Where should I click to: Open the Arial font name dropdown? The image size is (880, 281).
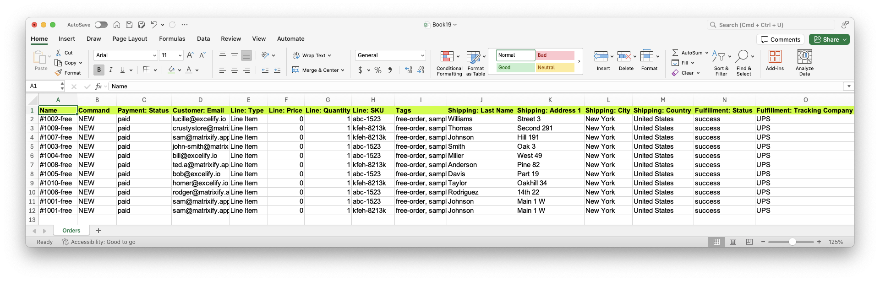pos(154,55)
